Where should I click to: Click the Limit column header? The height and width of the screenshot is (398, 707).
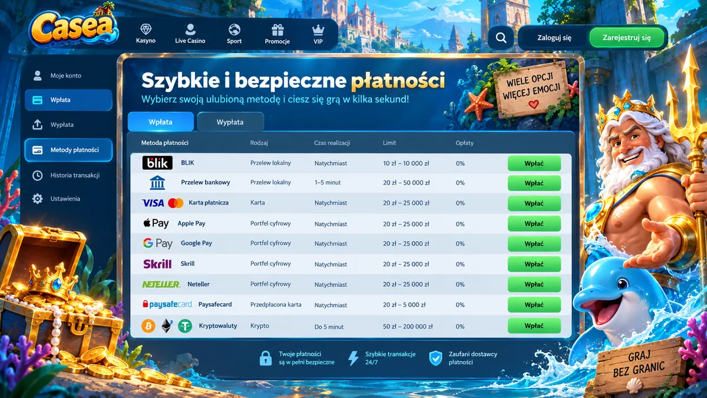click(x=389, y=143)
